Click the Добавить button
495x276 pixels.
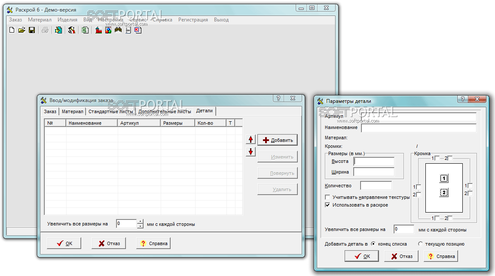pos(278,140)
